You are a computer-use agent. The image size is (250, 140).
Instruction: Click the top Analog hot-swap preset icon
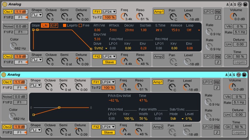[x=239, y=4]
